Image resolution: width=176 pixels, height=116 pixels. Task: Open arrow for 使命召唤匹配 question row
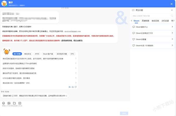pyautogui.click(x=76, y=58)
